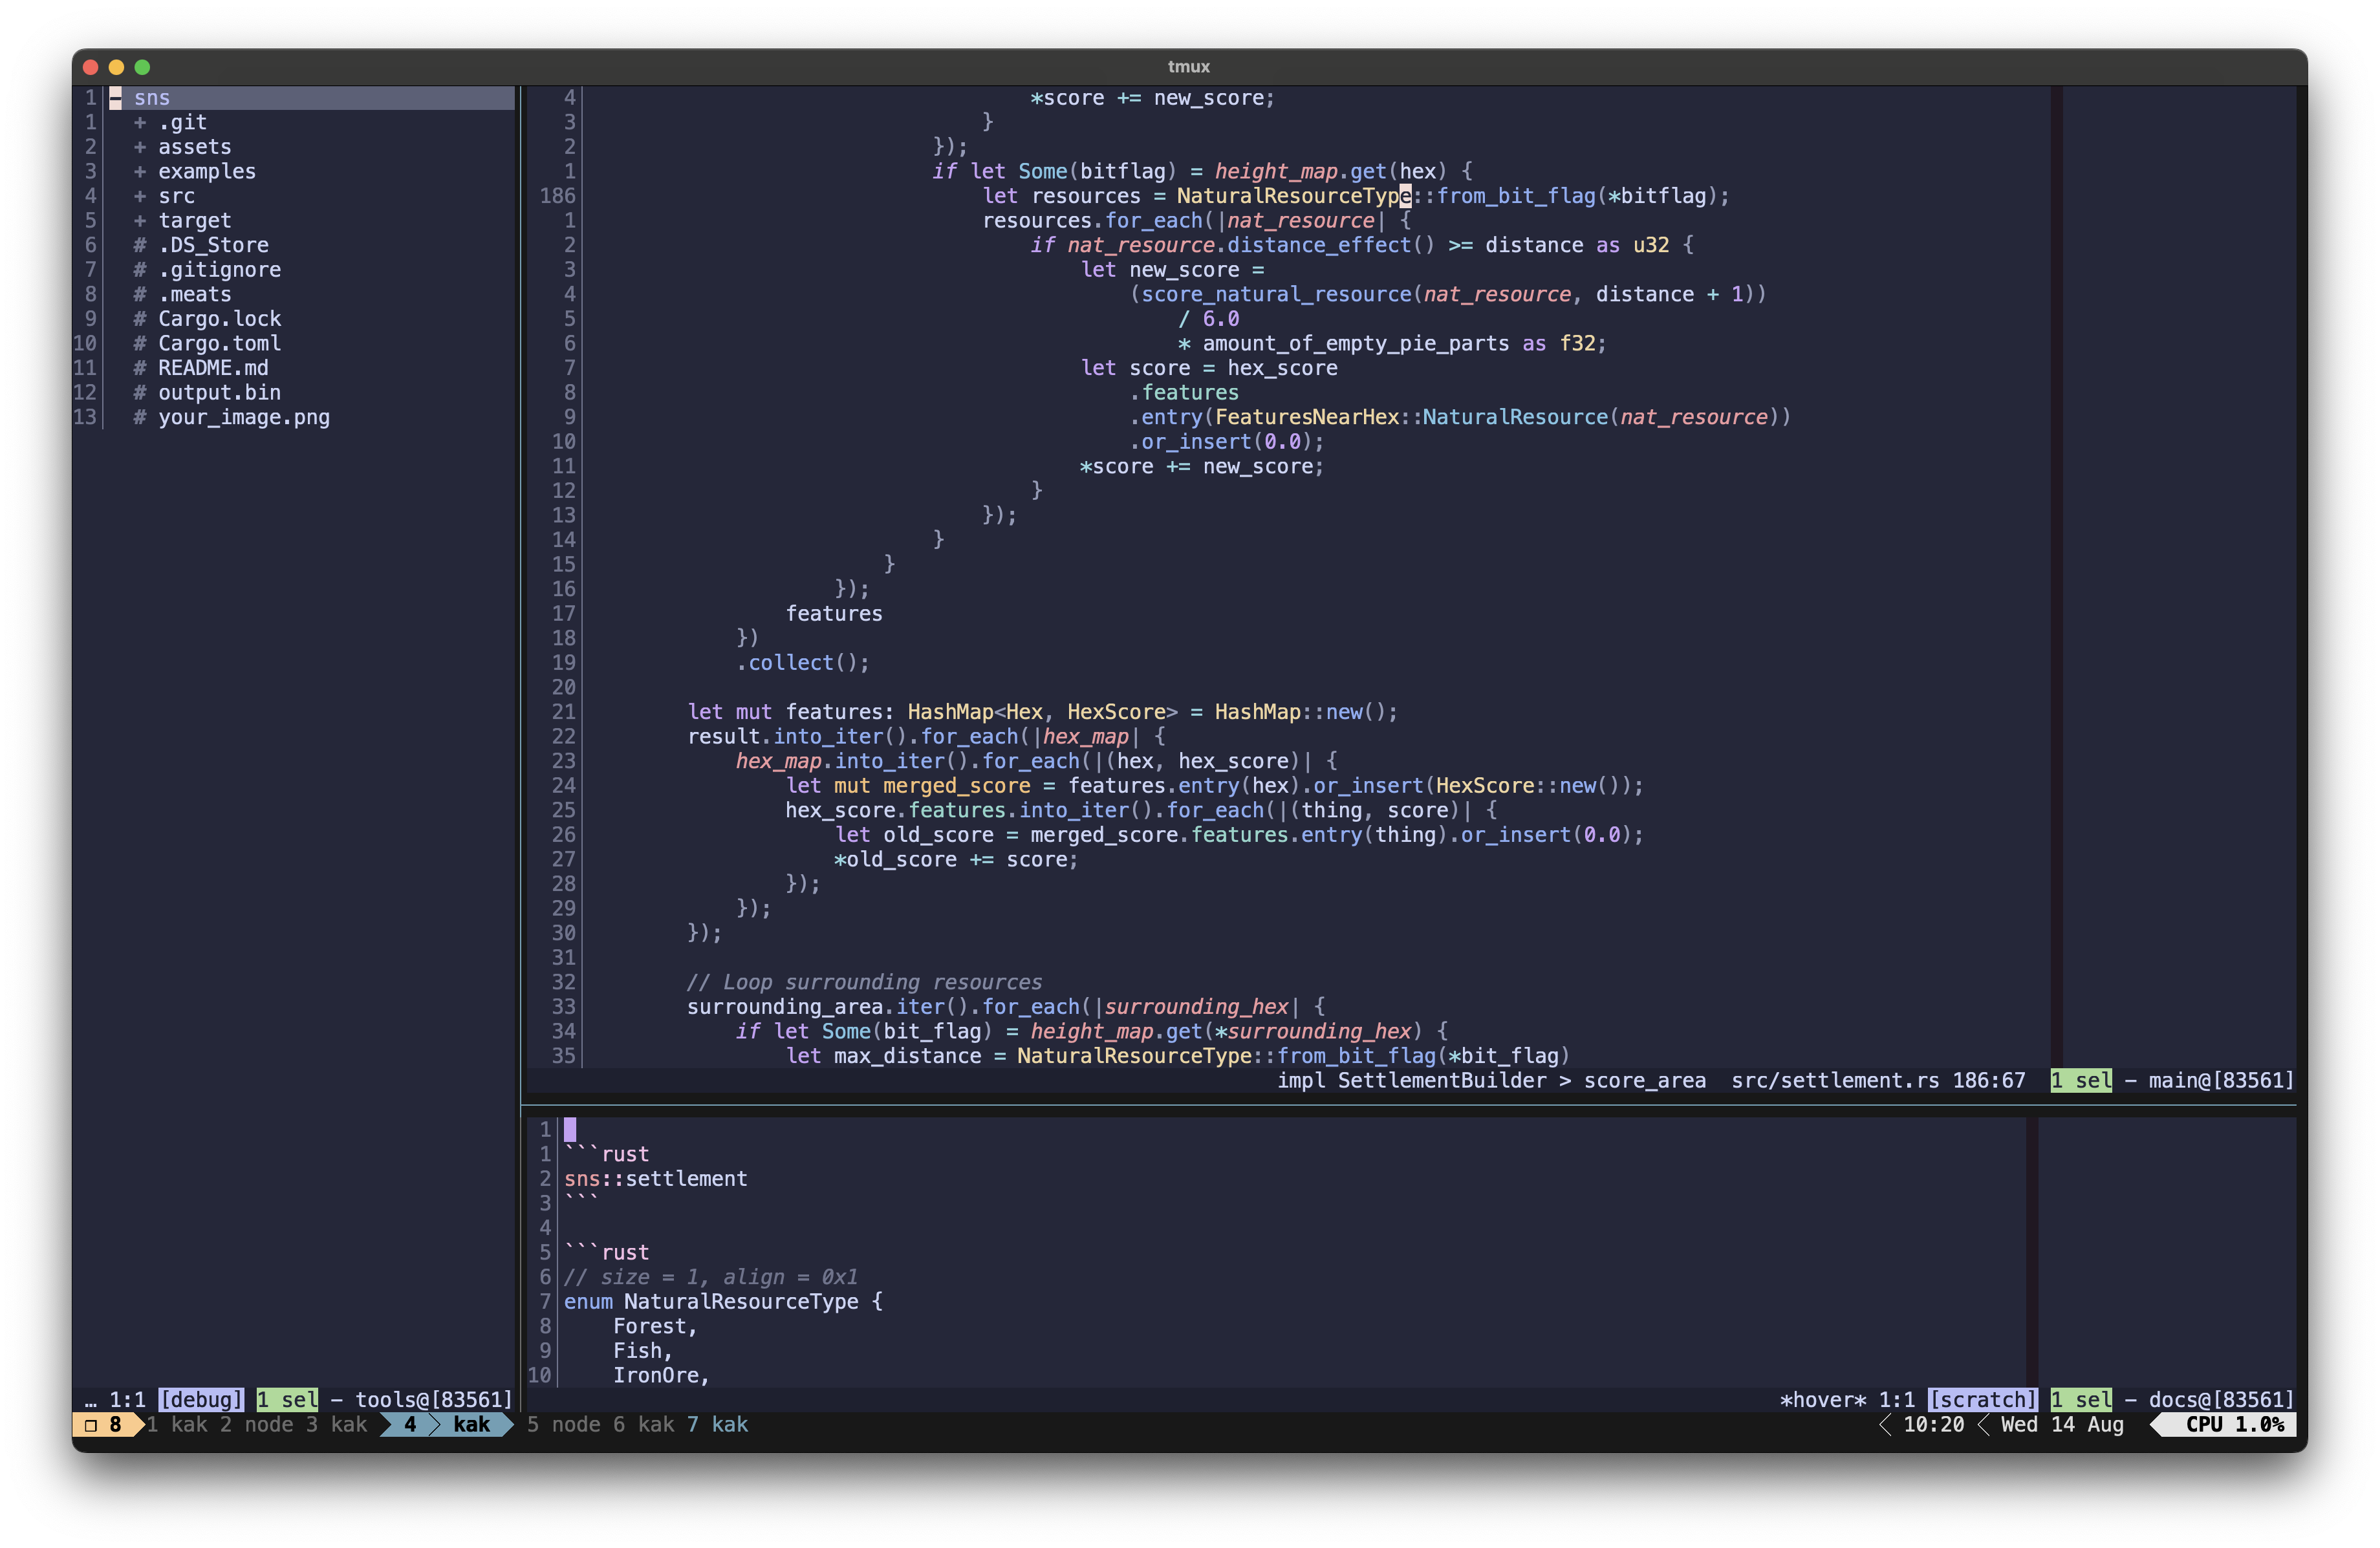Click the red close window button
This screenshot has width=2380, height=1548.
point(91,67)
